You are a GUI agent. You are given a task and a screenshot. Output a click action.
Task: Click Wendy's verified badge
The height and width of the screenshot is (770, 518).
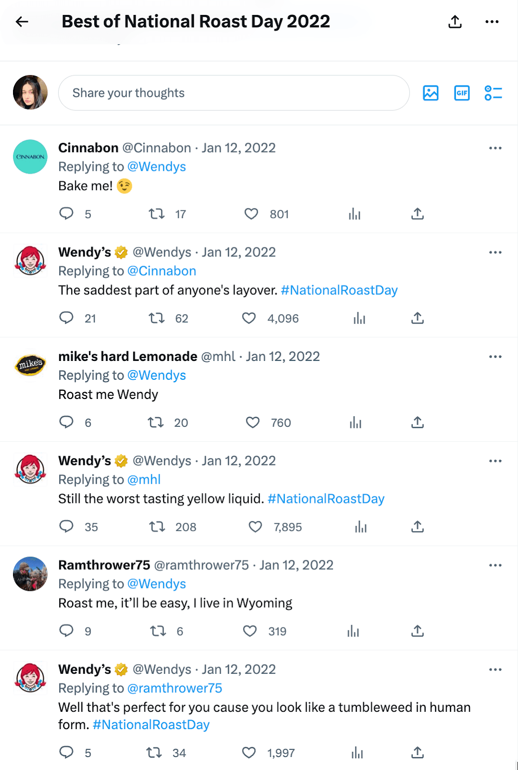click(x=120, y=251)
